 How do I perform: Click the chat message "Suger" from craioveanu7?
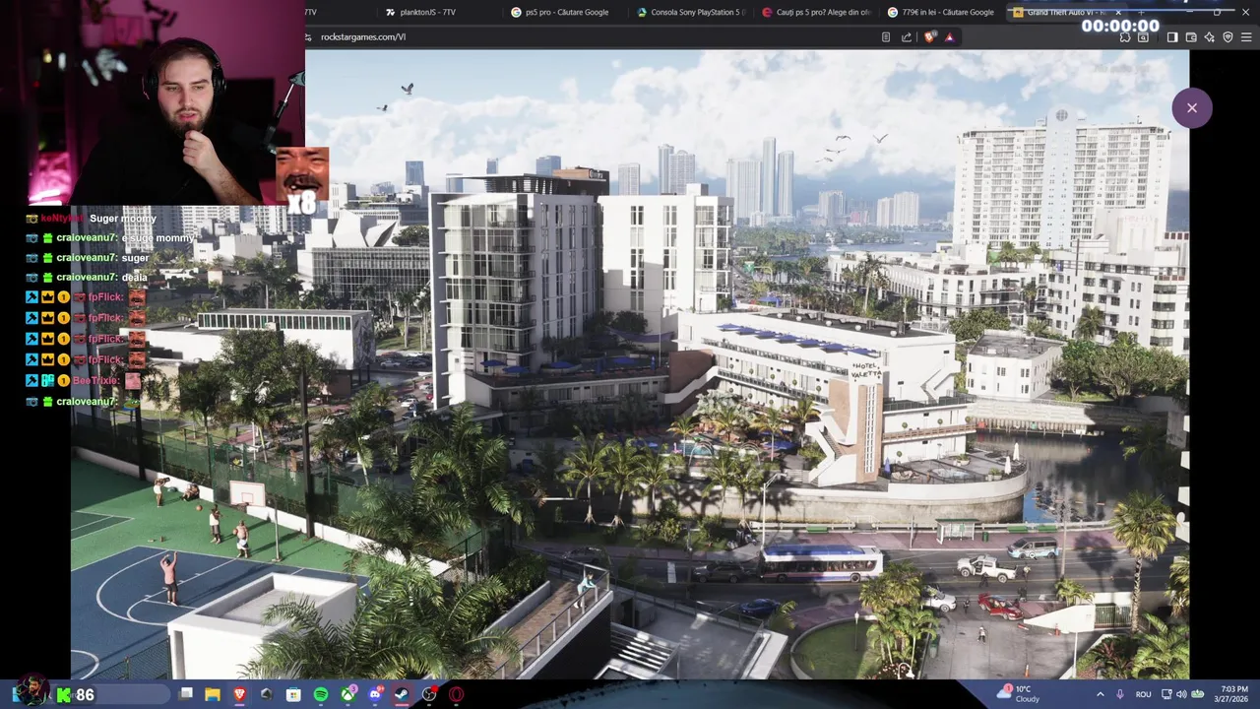(135, 258)
